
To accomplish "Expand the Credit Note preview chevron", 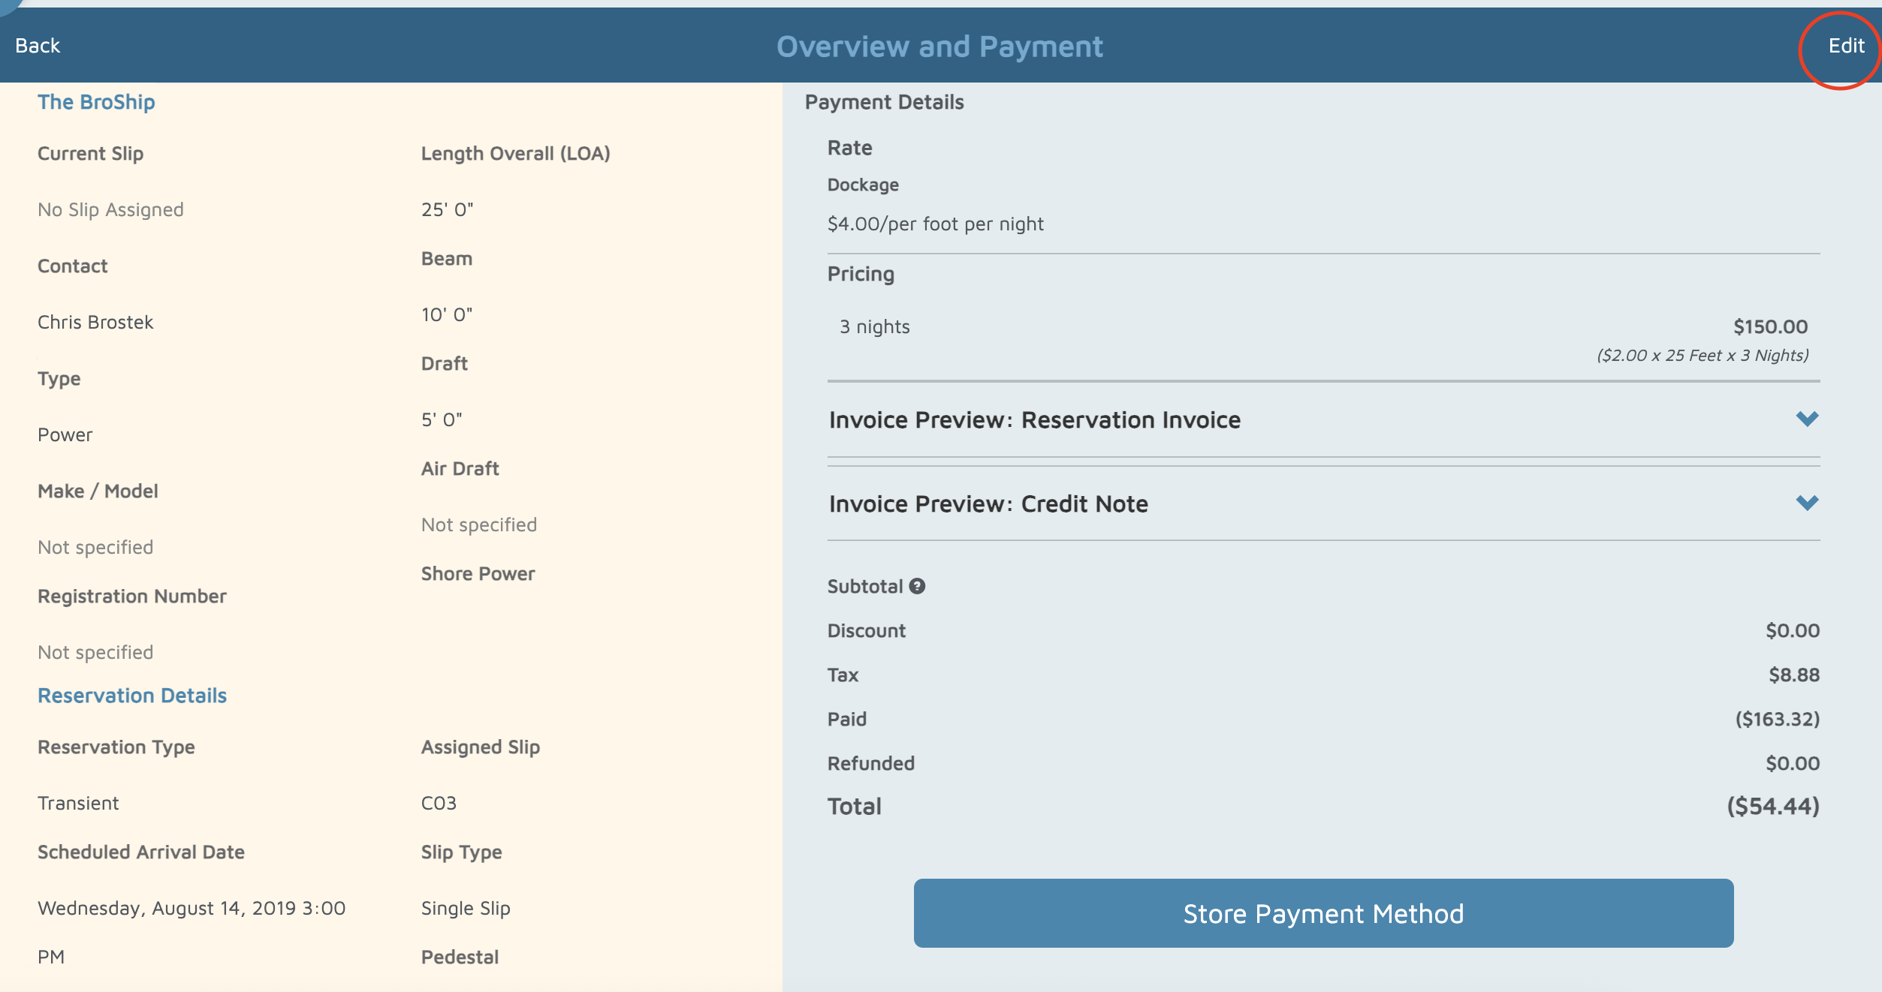I will tap(1807, 503).
